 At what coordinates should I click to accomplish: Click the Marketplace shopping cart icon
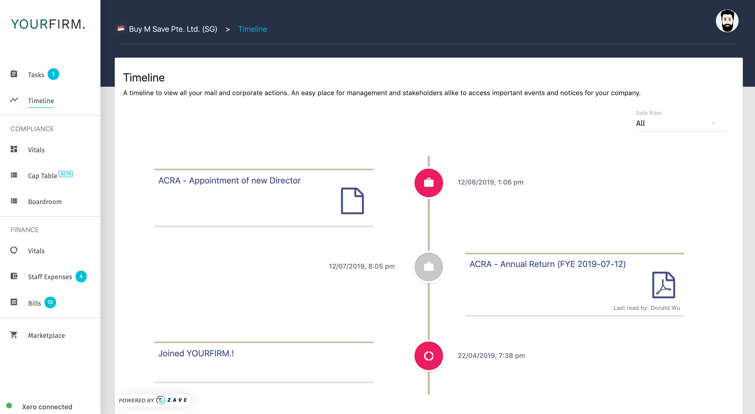[x=14, y=334]
